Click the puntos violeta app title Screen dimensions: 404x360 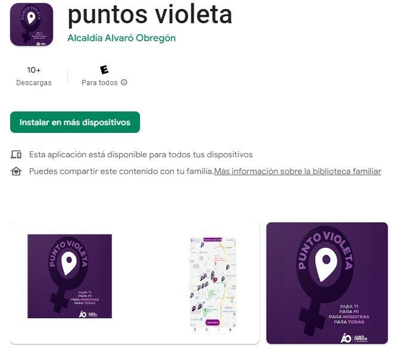click(150, 15)
